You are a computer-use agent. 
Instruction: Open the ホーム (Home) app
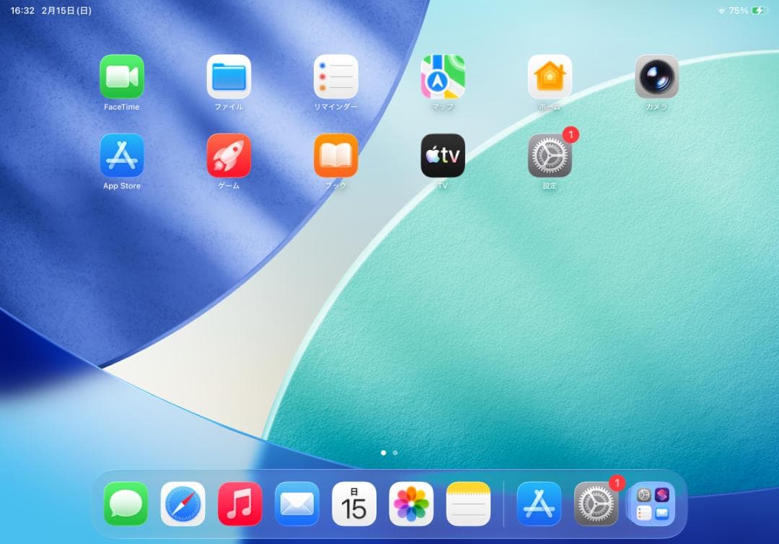[x=550, y=76]
